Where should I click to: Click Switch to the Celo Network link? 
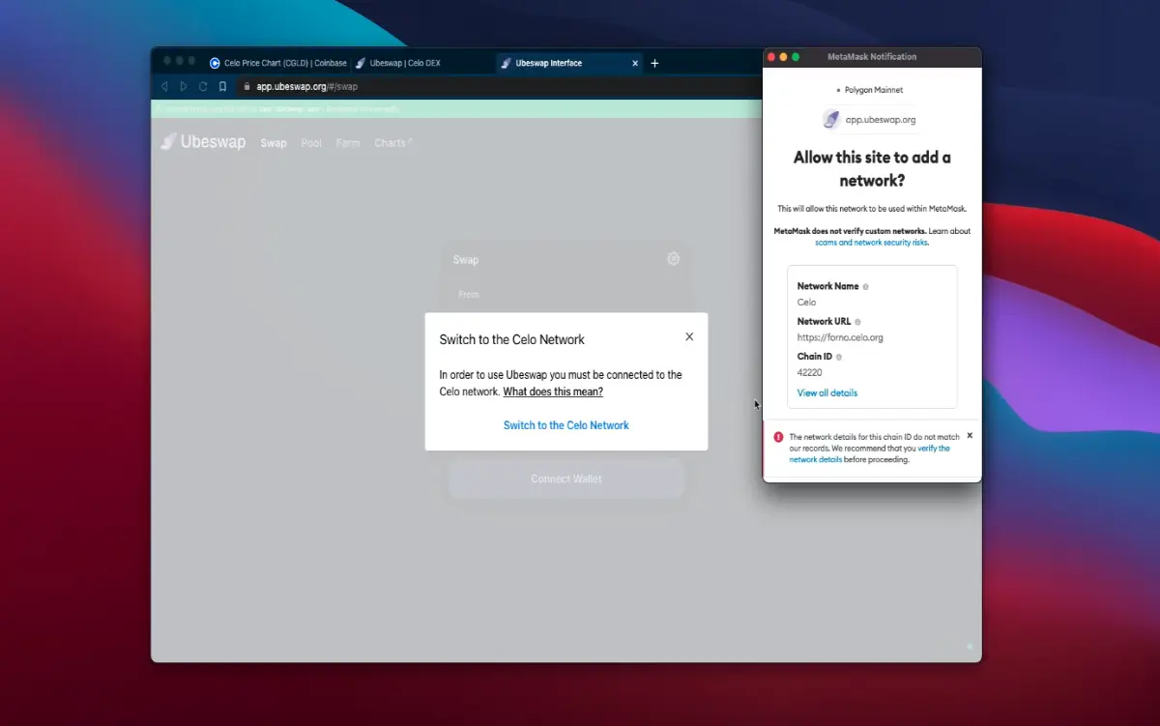[x=566, y=425]
